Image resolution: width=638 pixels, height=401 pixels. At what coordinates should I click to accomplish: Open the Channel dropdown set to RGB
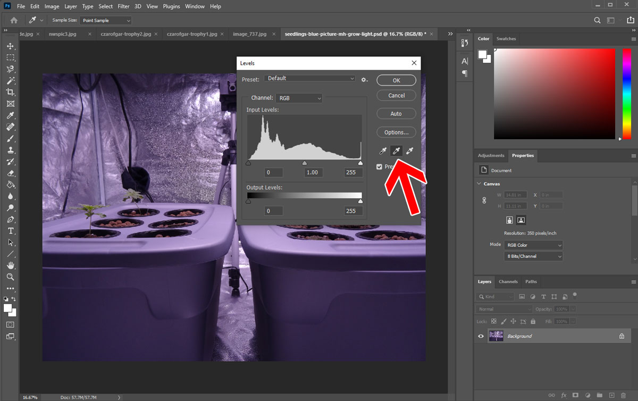pyautogui.click(x=299, y=98)
